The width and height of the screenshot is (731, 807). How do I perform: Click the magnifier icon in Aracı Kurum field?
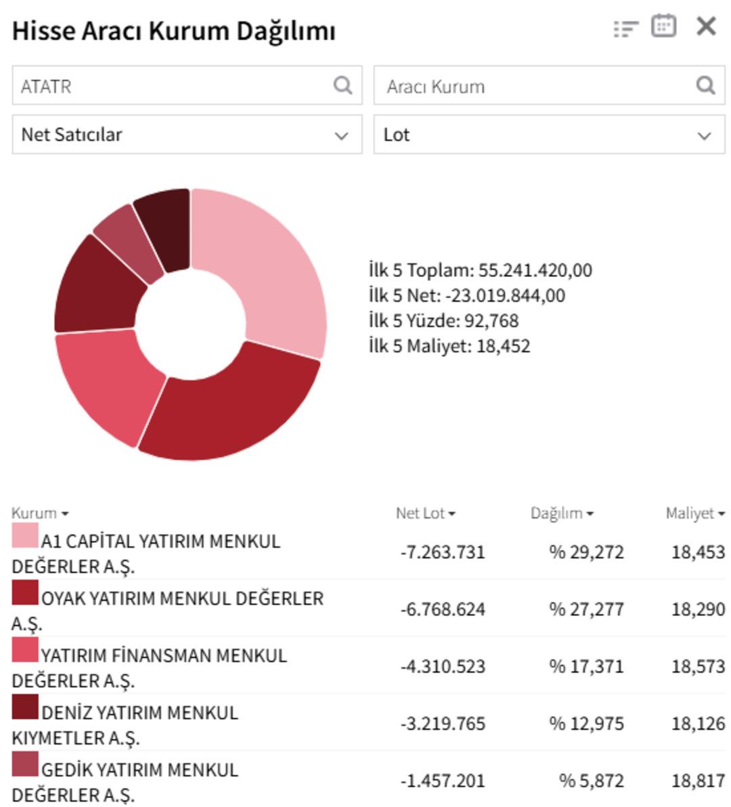coord(707,86)
